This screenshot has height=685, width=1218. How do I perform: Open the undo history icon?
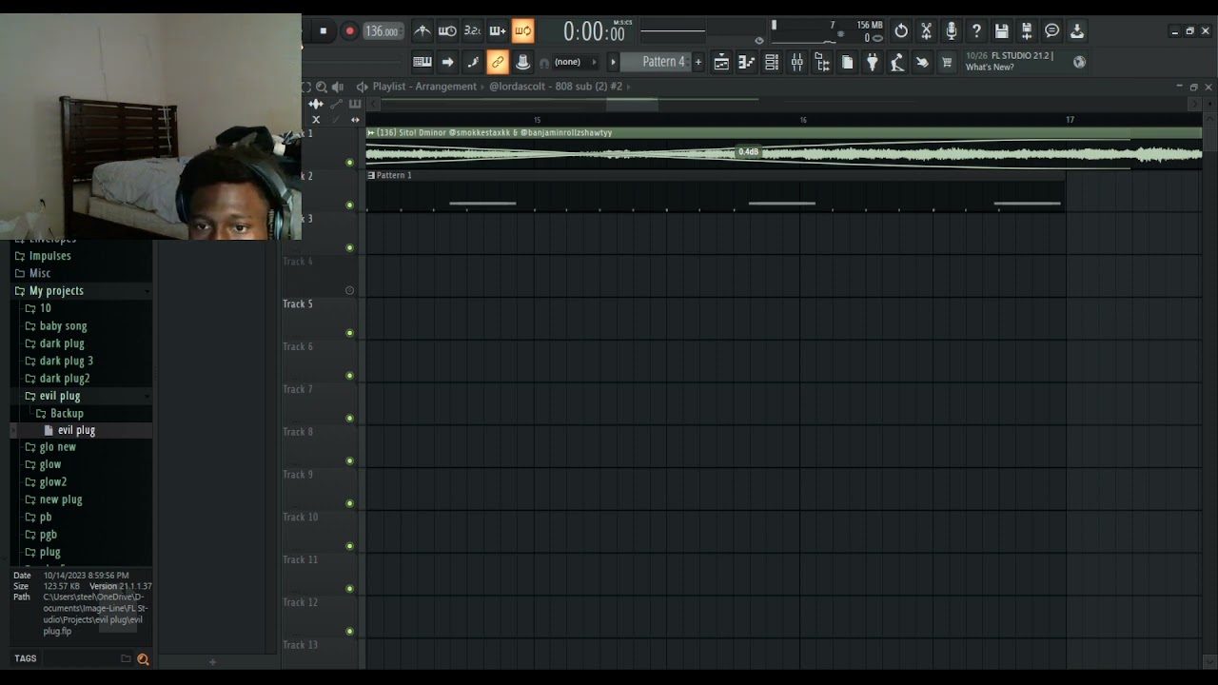coord(901,31)
